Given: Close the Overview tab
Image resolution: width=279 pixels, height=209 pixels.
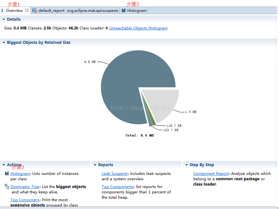Looking at the screenshot, I should pyautogui.click(x=27, y=10).
